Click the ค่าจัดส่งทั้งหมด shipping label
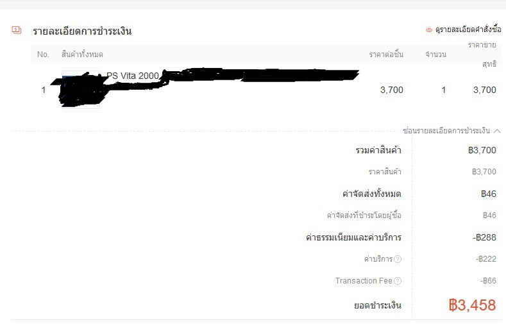 click(x=372, y=194)
